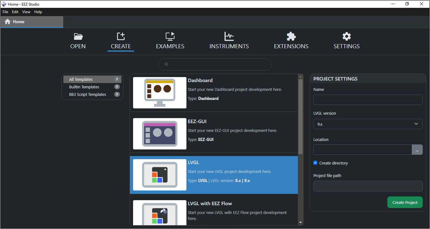Click 'Start your new Dashboard project' description
Image resolution: width=430 pixels, height=229 pixels.
point(235,90)
